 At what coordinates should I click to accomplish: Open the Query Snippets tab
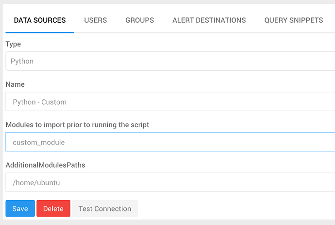294,20
